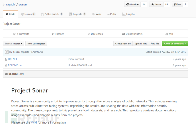Click the repository book icon beside rapid7
This screenshot has height=125, width=196.
(x=4, y=4)
